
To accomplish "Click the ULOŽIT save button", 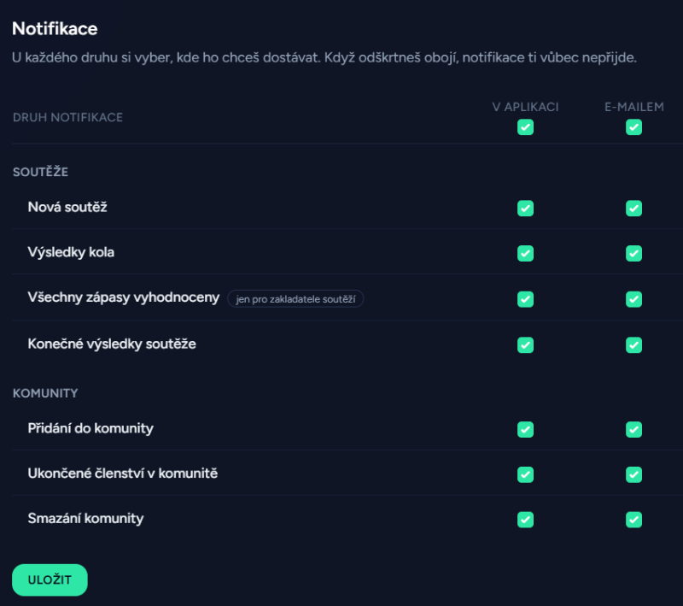I will pos(50,580).
